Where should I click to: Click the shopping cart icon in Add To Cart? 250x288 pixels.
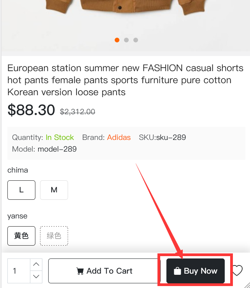(80, 271)
